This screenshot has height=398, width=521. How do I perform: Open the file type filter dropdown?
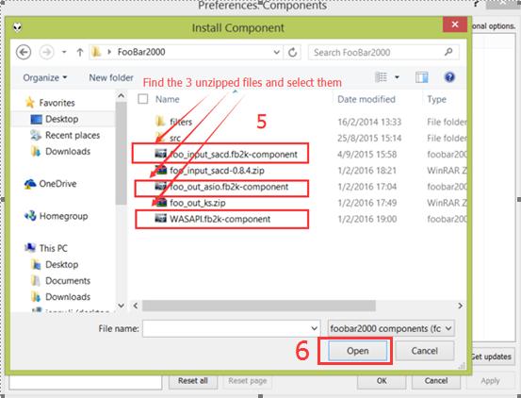tap(391, 328)
